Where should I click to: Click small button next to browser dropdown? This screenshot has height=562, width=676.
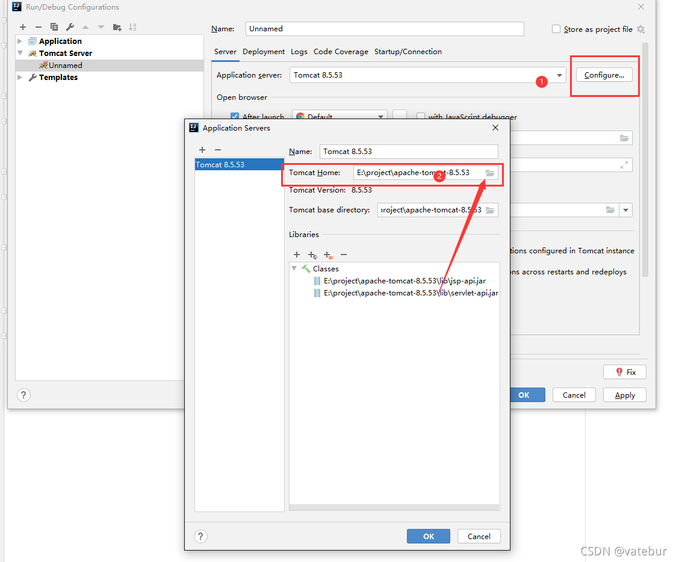pyautogui.click(x=400, y=115)
